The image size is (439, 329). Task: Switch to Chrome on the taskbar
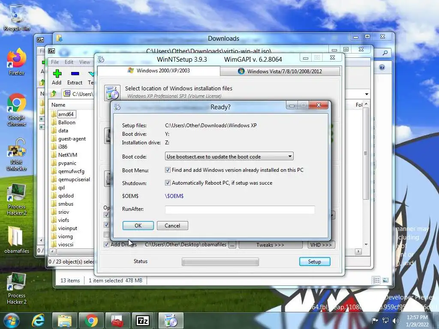(91, 320)
